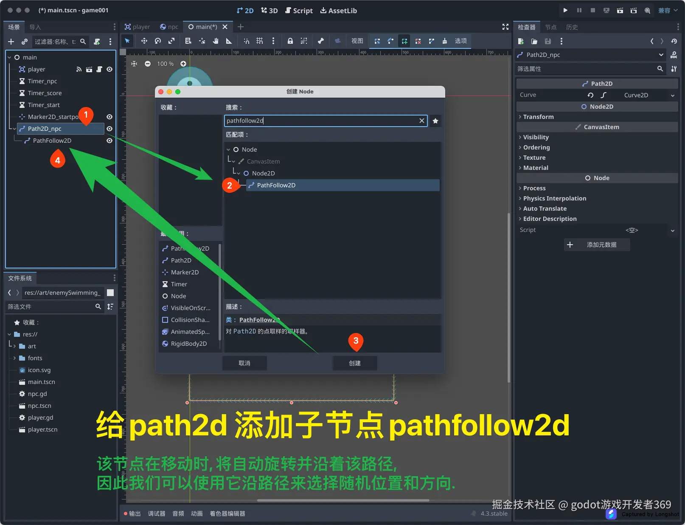Toggle visibility of the player node

pos(109,69)
